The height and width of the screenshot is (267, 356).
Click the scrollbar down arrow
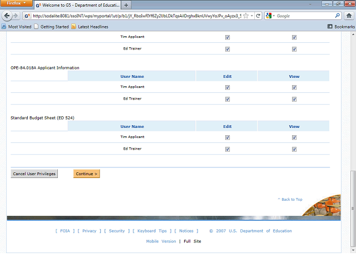(353, 250)
